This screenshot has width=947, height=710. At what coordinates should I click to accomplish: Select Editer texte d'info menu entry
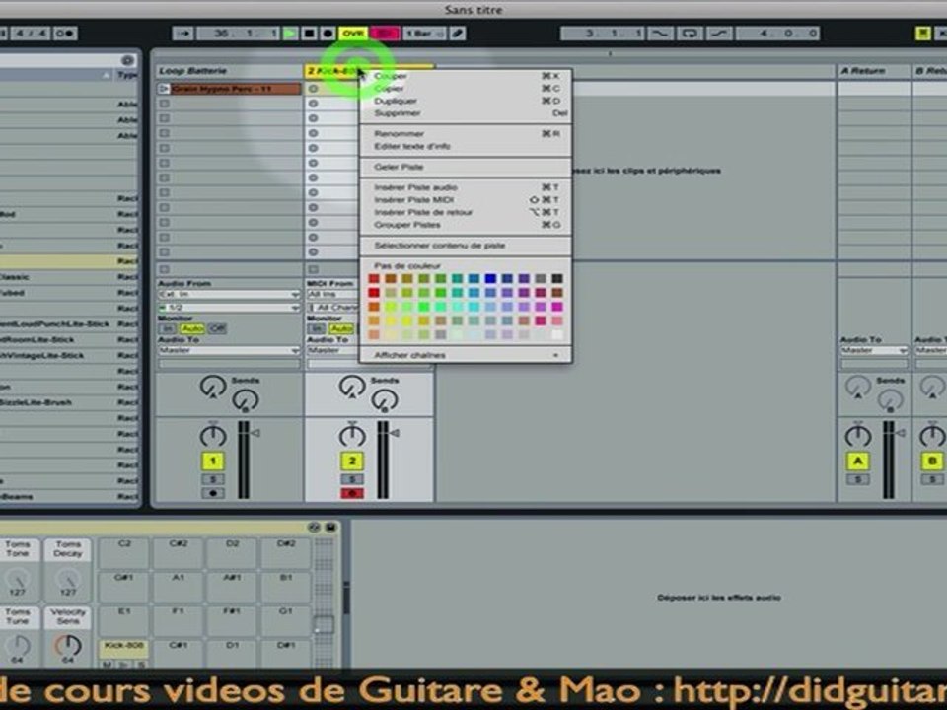(467, 147)
